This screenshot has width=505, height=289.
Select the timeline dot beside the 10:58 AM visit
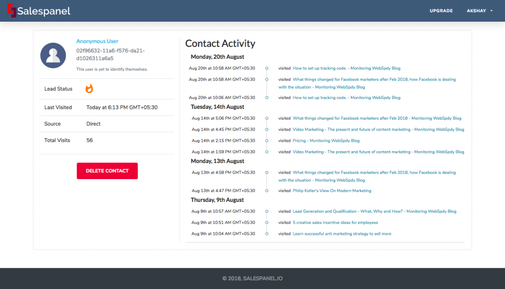(x=266, y=68)
